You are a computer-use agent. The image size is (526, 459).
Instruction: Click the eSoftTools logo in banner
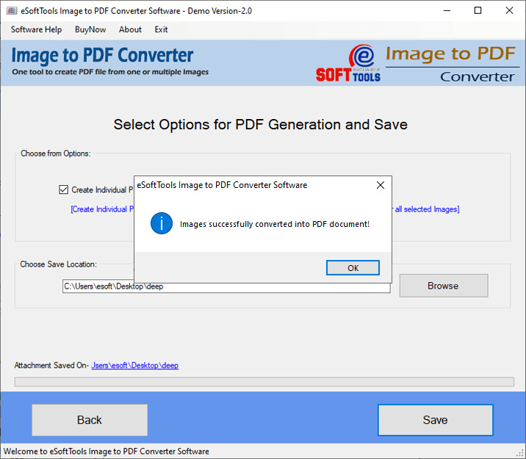pos(348,64)
